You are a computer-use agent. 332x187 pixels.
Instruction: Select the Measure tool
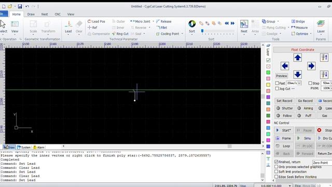pyautogui.click(x=299, y=28)
